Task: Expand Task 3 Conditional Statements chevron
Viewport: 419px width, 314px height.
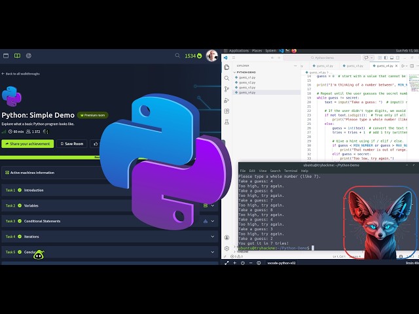Action: point(213,221)
